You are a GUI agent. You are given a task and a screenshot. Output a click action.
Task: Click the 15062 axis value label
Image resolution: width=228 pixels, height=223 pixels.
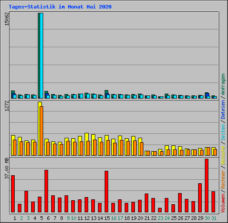7,19
